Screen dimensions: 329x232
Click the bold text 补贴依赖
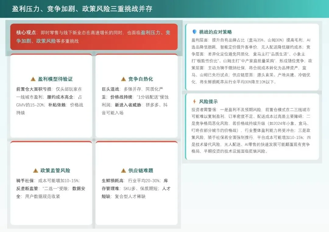[x=57, y=105]
